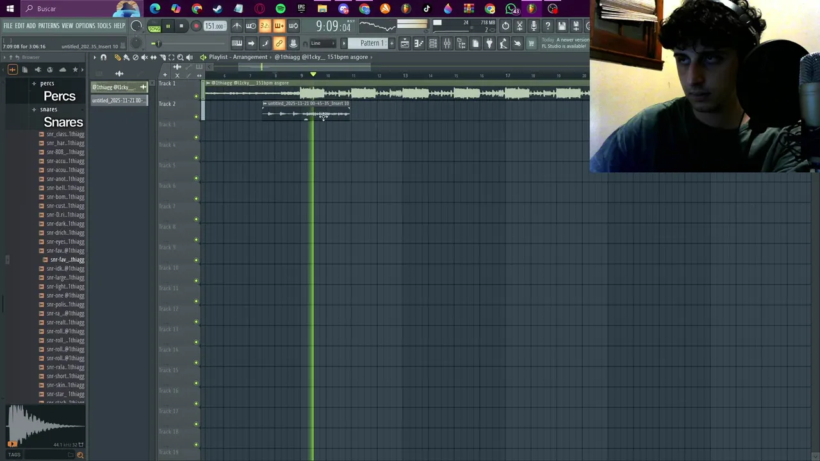Open the Playlist view
Viewport: 820px width, 461px height.
pos(404,43)
